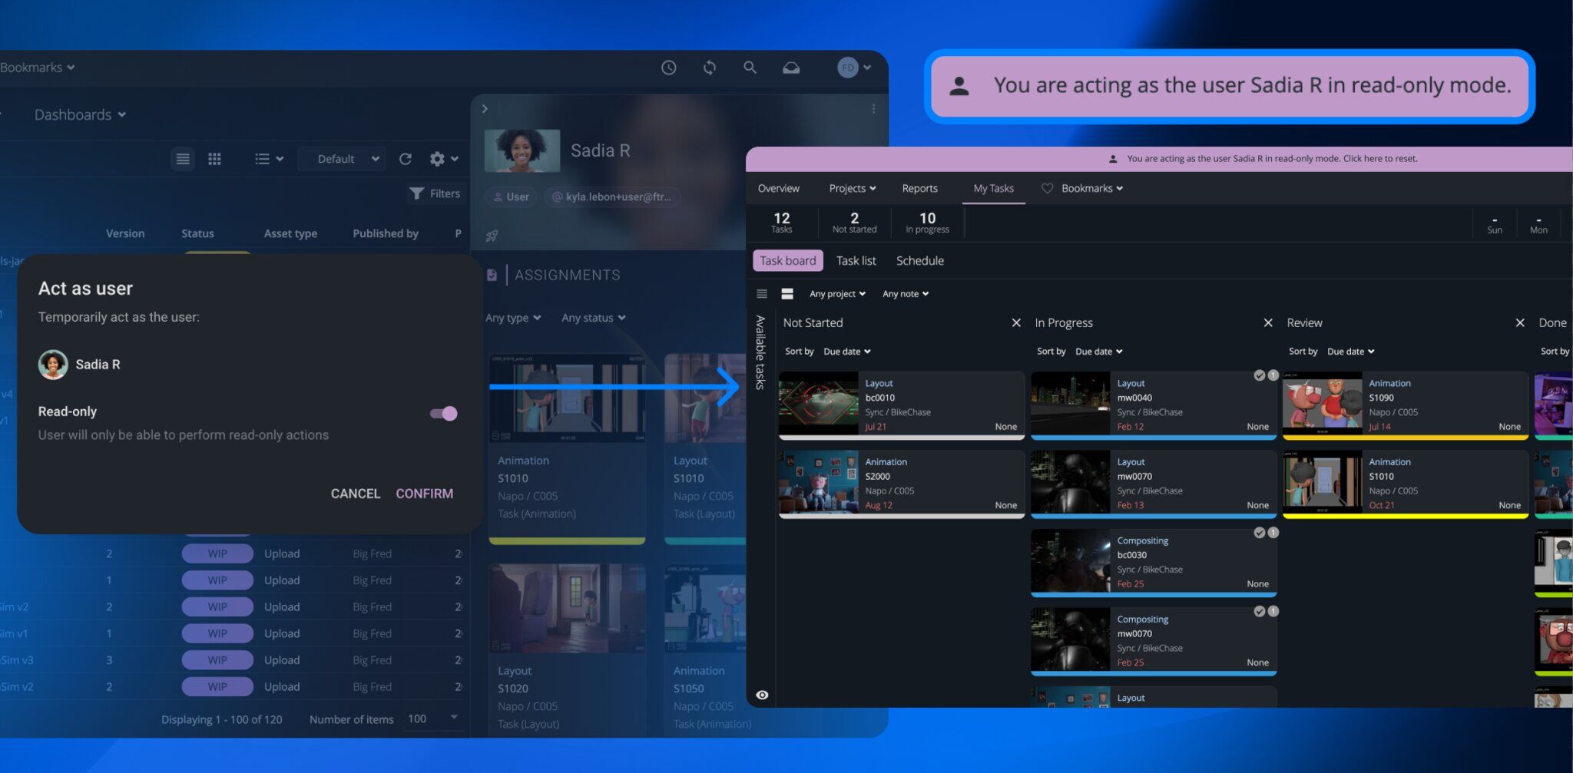
Task: Click CONFIRM in Act as user dialog
Action: pos(424,494)
